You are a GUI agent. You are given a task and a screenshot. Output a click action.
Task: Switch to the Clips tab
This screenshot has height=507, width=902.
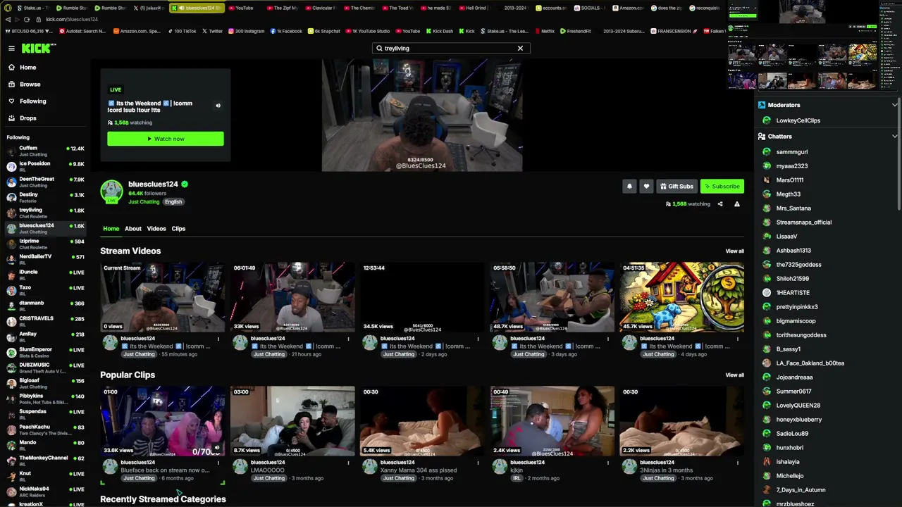click(x=178, y=229)
